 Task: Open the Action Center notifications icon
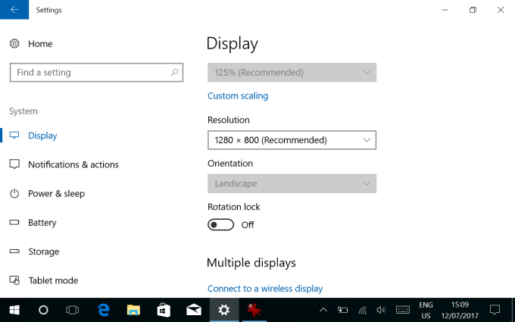(x=495, y=310)
